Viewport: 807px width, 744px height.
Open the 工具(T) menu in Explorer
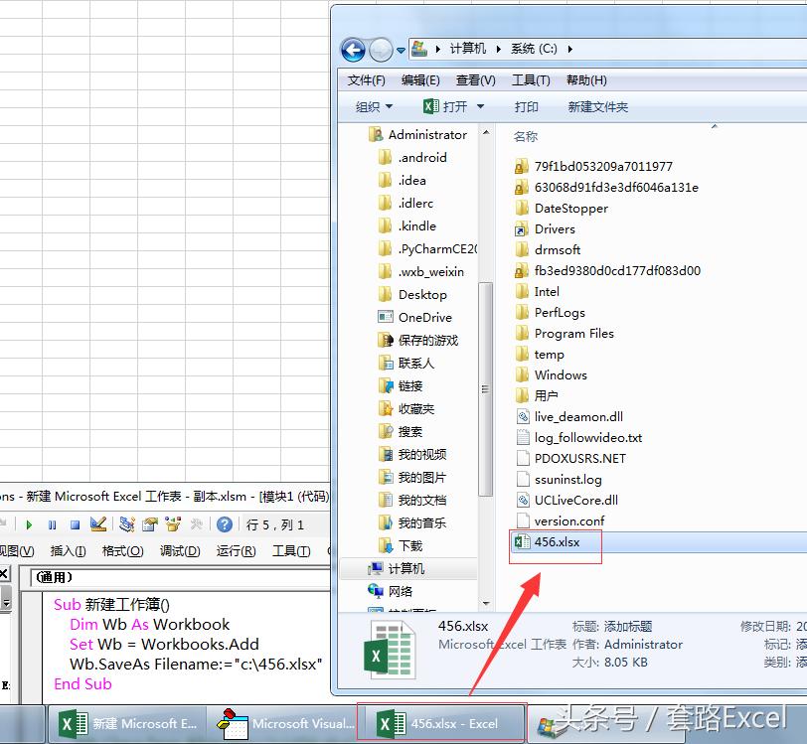coord(531,80)
